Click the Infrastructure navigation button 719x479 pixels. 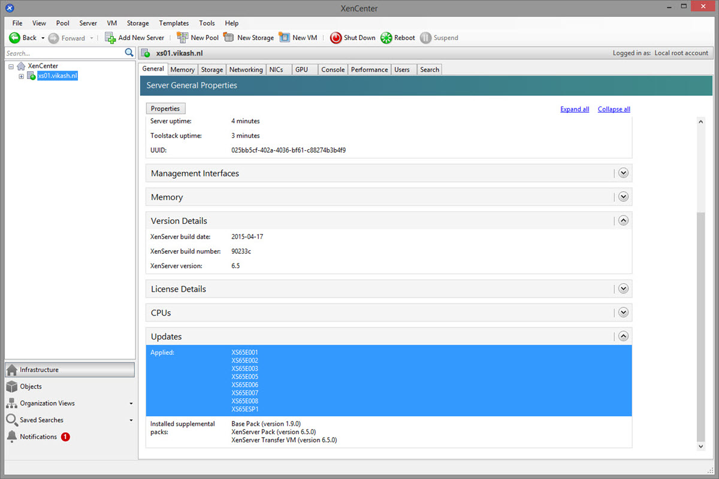[70, 370]
